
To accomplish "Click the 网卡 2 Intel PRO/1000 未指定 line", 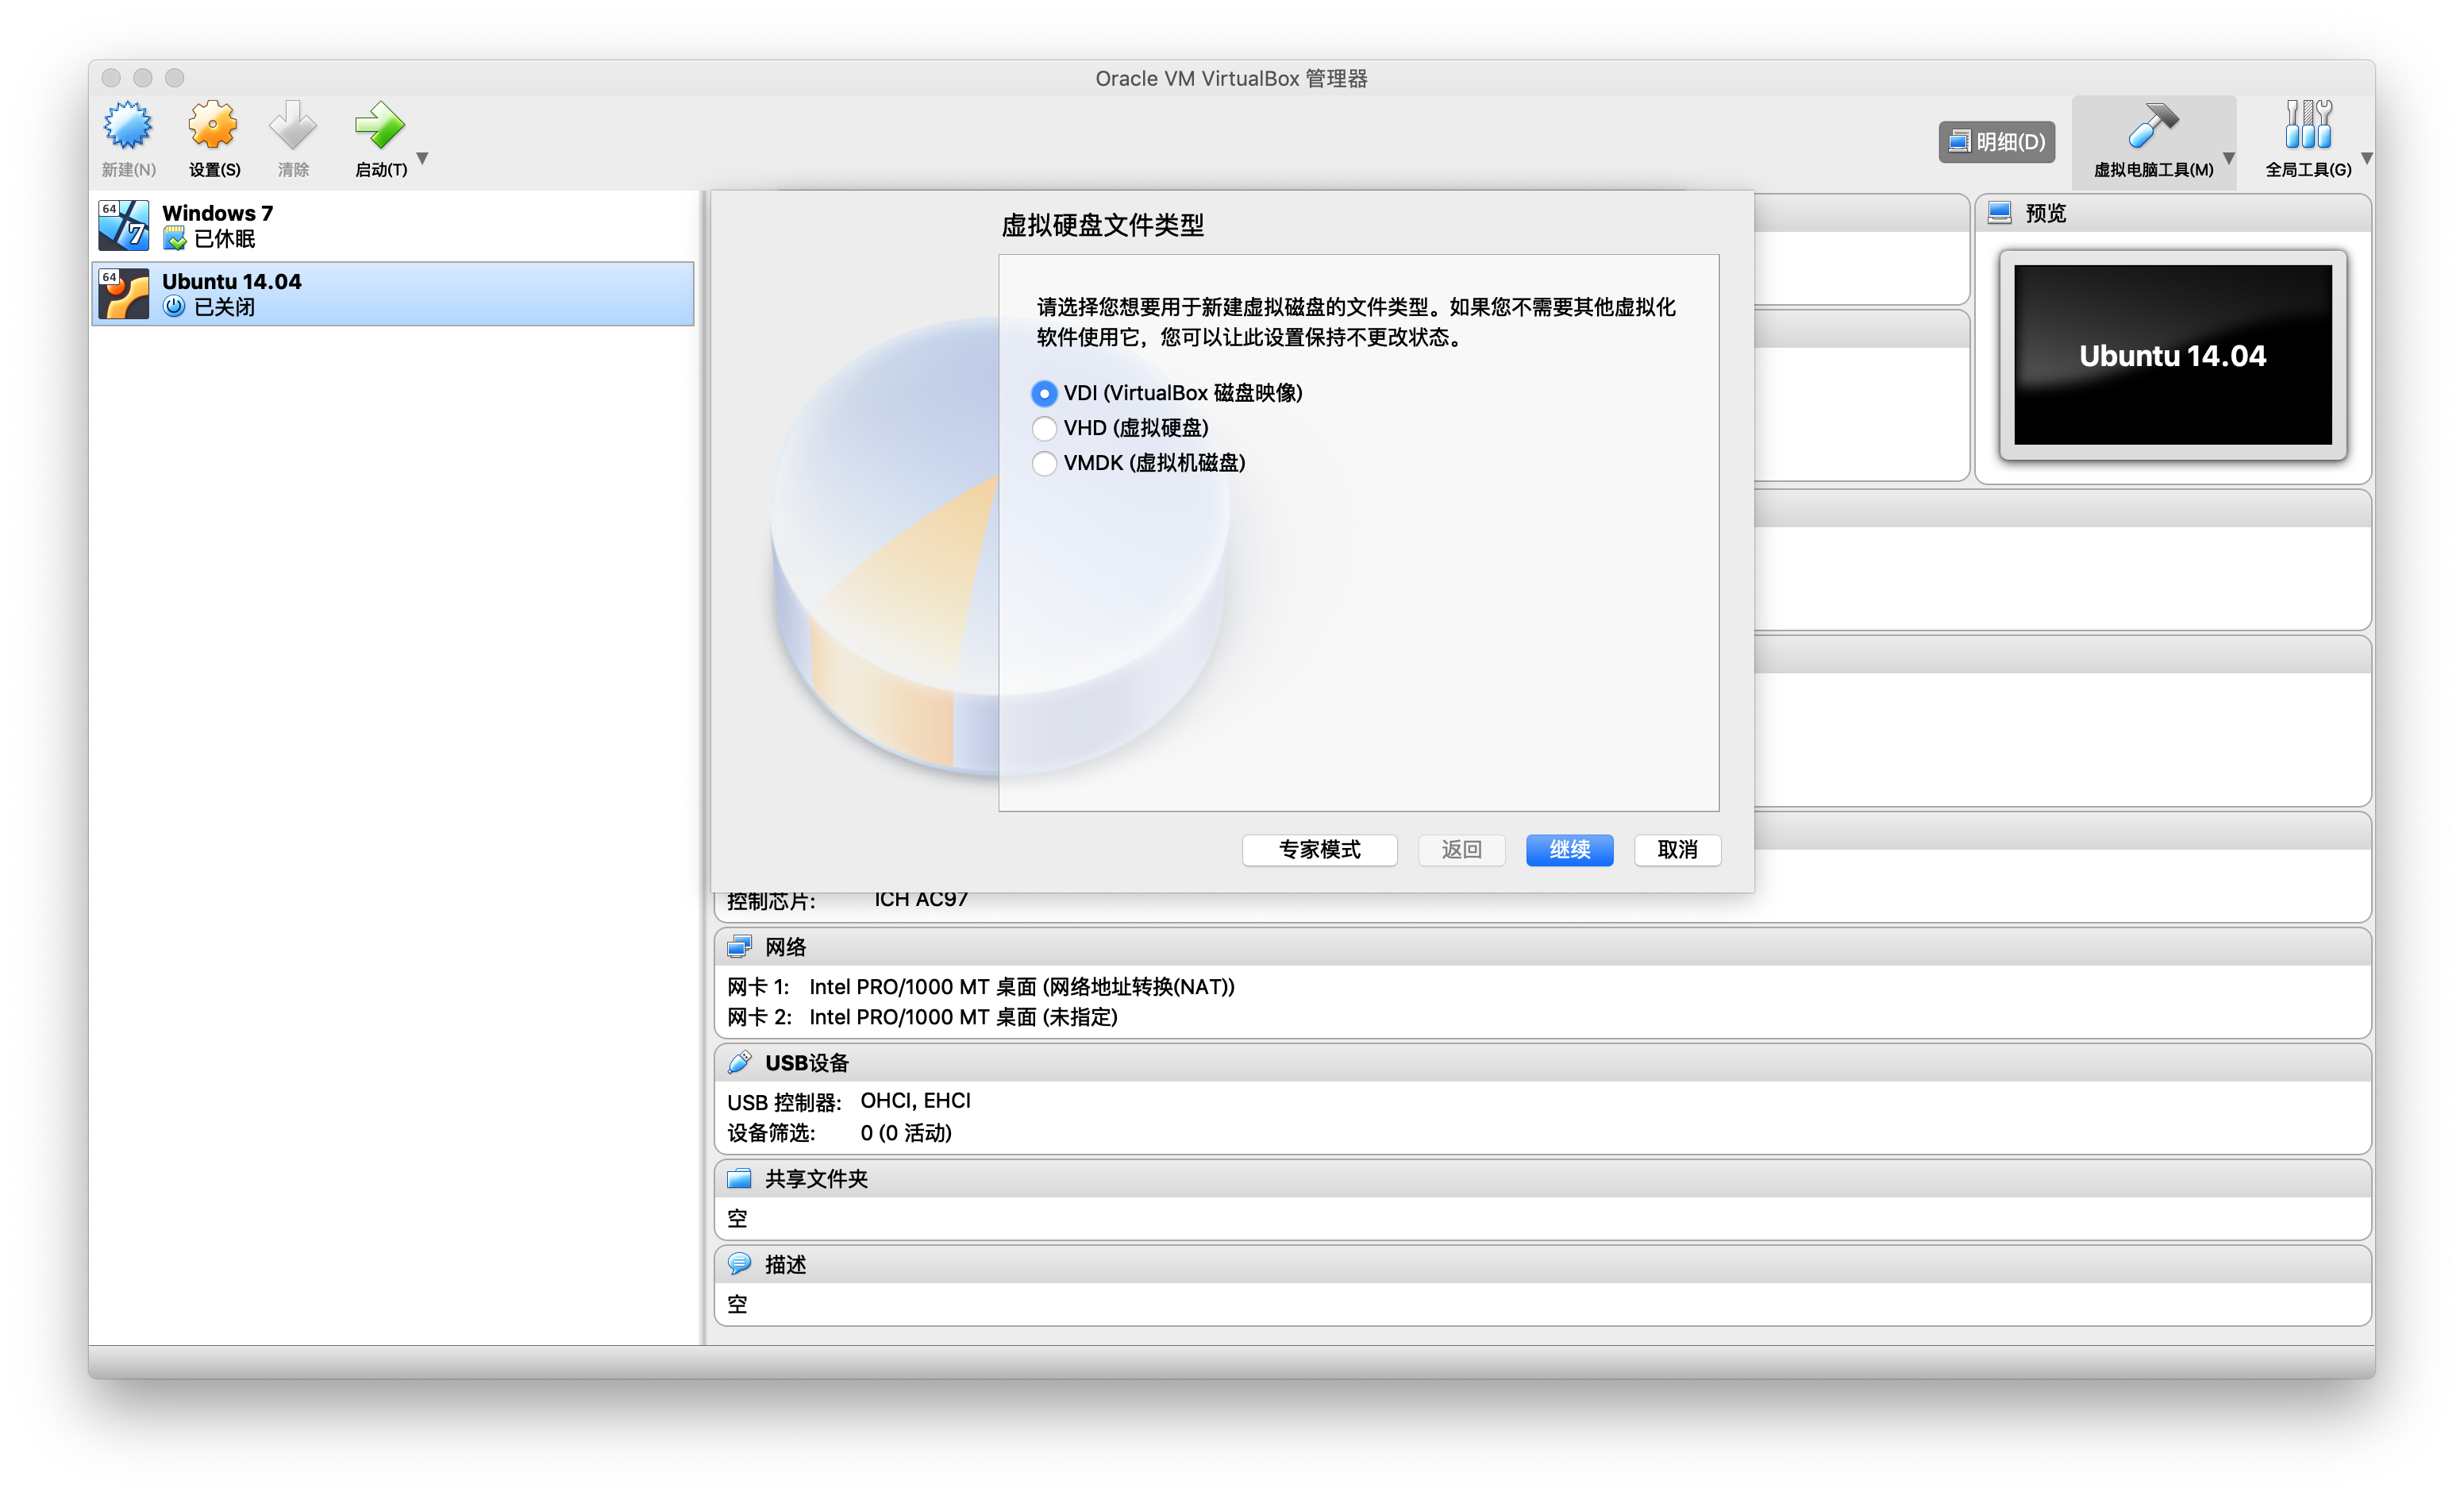I will pos(923,1017).
